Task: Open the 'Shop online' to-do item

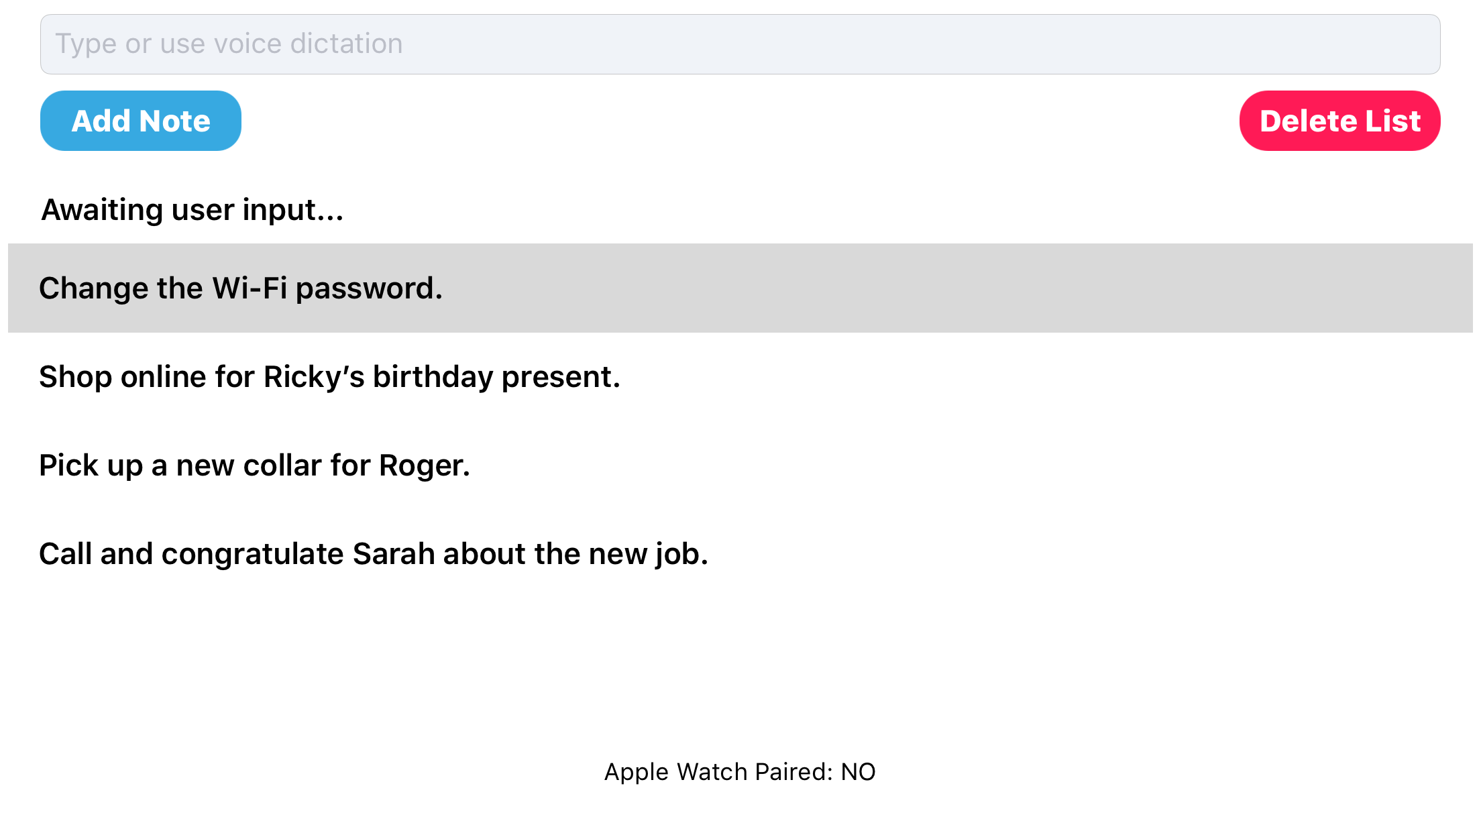Action: tap(329, 377)
